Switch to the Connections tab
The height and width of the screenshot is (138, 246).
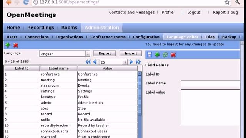(37, 37)
